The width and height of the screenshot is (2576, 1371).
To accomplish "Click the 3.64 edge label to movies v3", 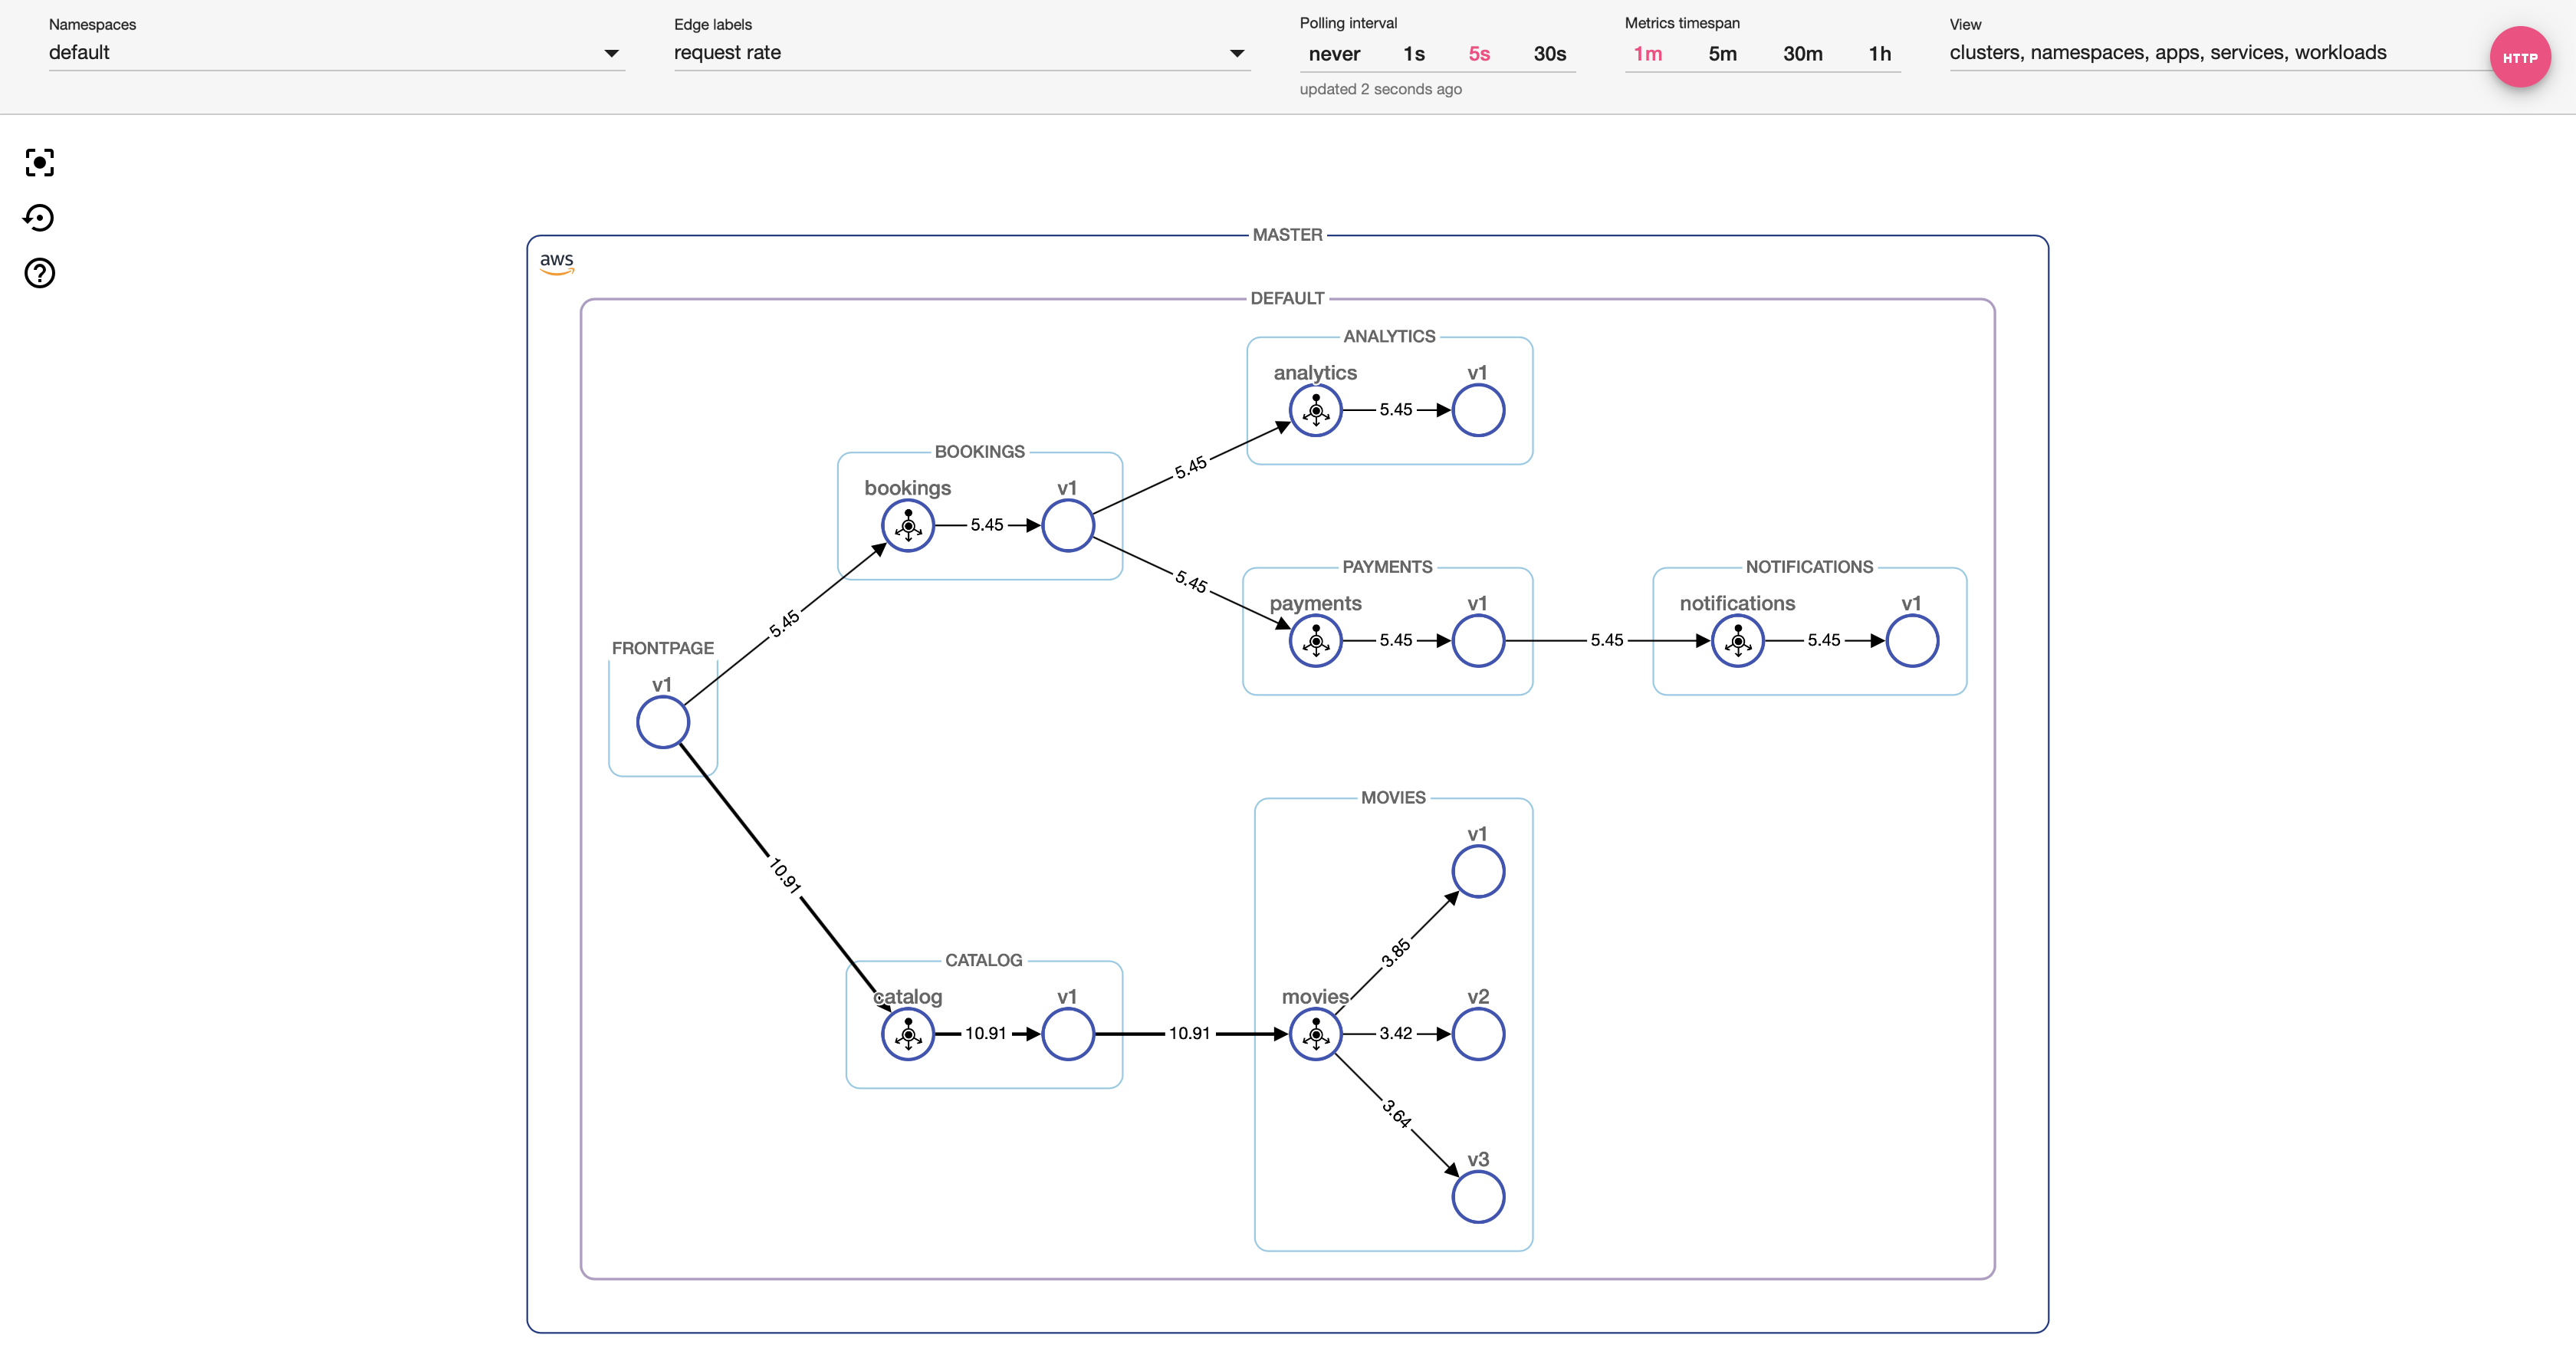I will [1396, 1114].
